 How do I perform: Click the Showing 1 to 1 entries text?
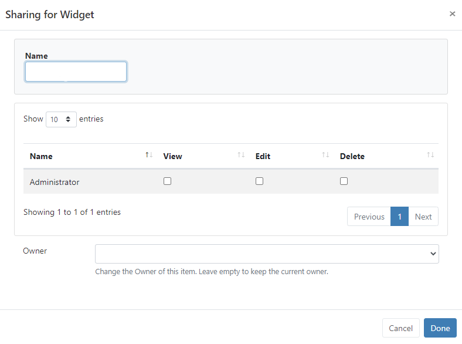coord(72,212)
